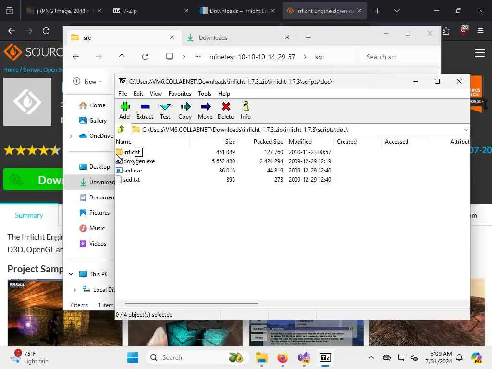Close the src tab in File Explorer

(172, 37)
